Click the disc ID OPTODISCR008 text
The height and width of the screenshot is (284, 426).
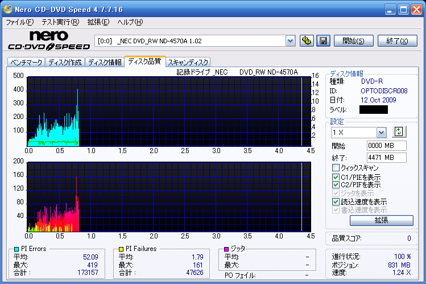point(384,90)
